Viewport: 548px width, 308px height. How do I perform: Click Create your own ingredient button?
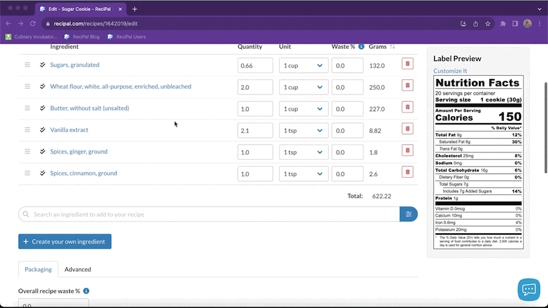65,241
